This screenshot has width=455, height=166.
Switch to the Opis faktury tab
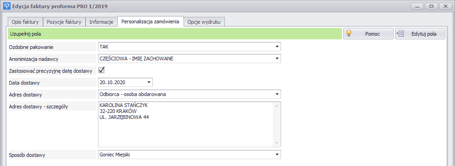(x=25, y=22)
